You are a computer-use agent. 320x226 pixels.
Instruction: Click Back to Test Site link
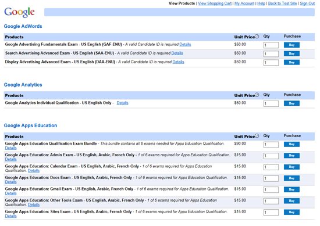[282, 3]
